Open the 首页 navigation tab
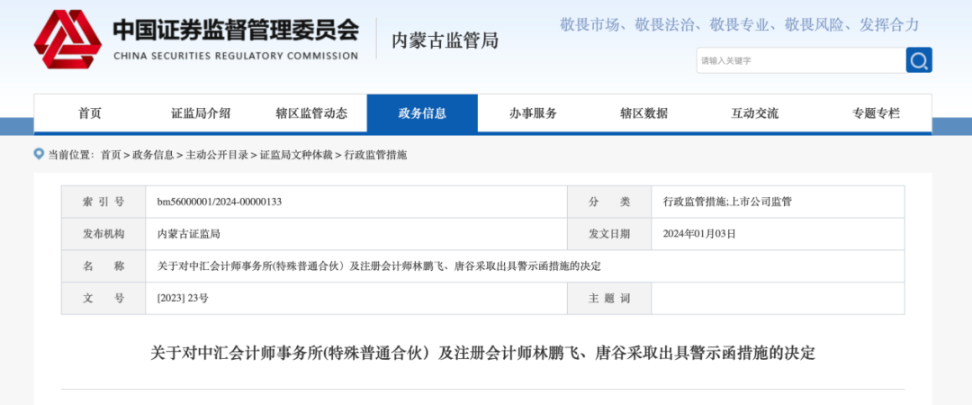The height and width of the screenshot is (405, 972). (90, 113)
